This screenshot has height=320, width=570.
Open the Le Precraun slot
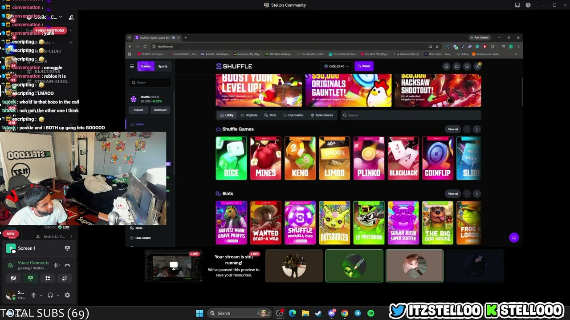click(x=369, y=223)
